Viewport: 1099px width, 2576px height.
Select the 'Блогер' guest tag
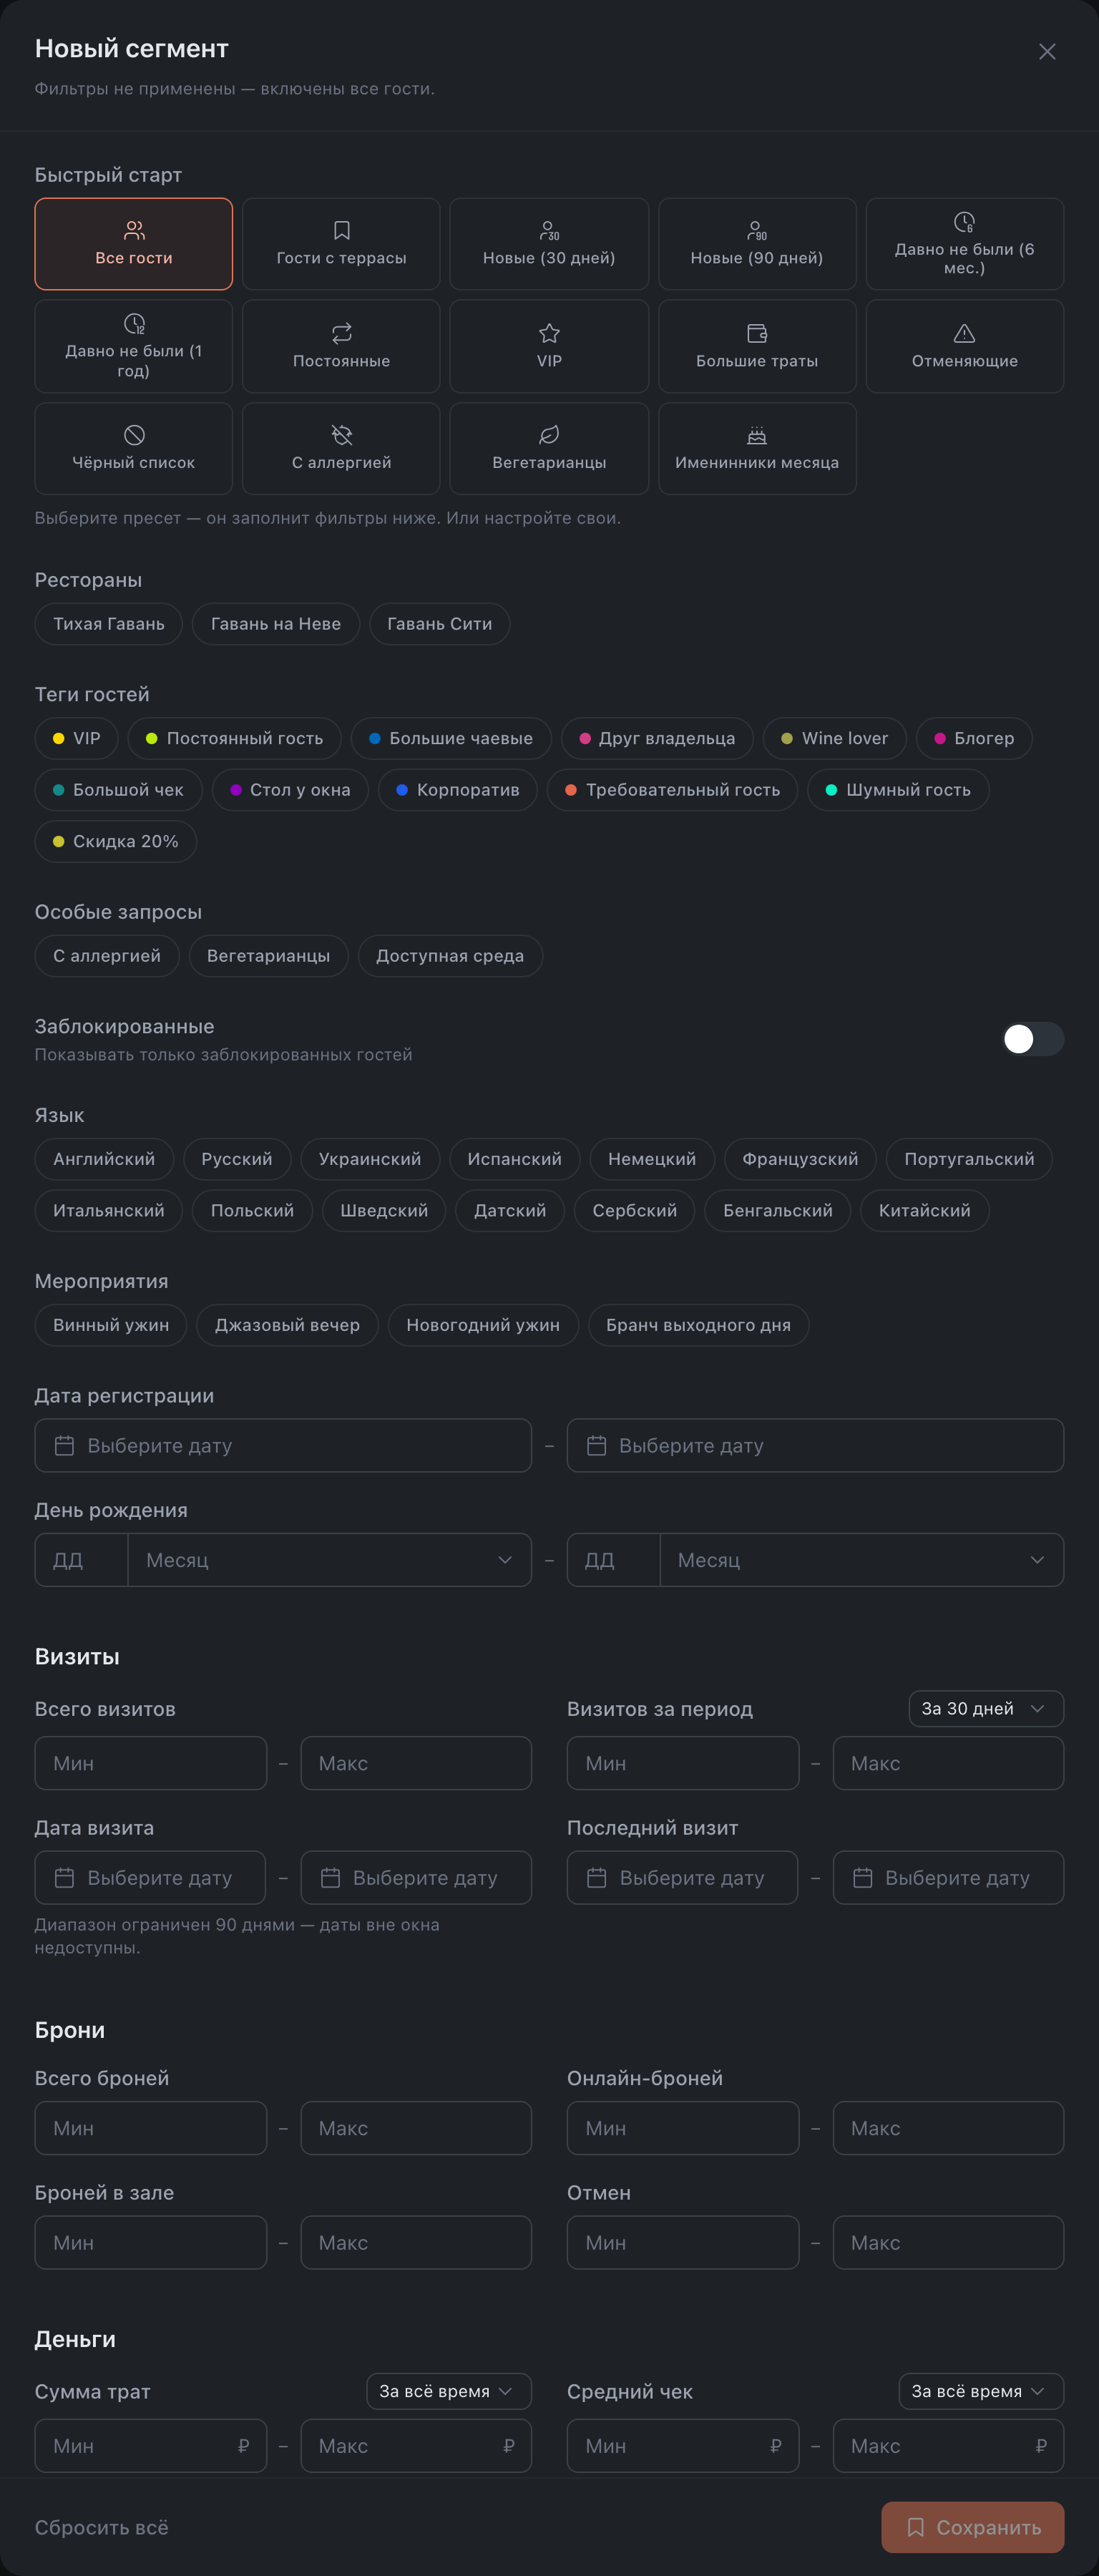click(974, 738)
